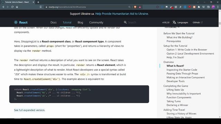Go to Overview section
This screenshot has height=124, width=221.
169,62
